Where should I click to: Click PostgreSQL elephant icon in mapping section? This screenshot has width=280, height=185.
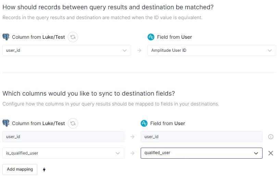coord(6,123)
